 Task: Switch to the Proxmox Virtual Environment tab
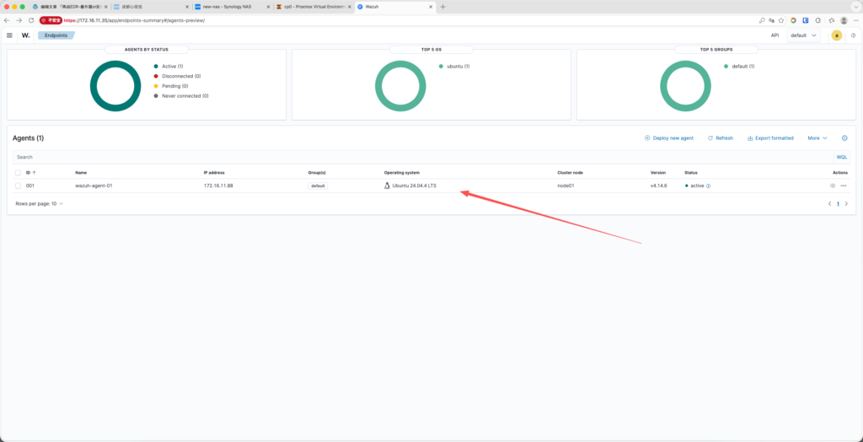pyautogui.click(x=312, y=7)
